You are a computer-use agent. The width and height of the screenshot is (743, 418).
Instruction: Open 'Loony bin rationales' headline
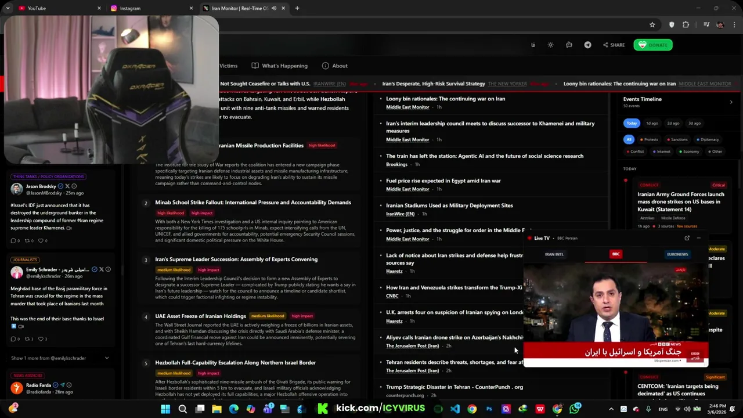pos(445,99)
